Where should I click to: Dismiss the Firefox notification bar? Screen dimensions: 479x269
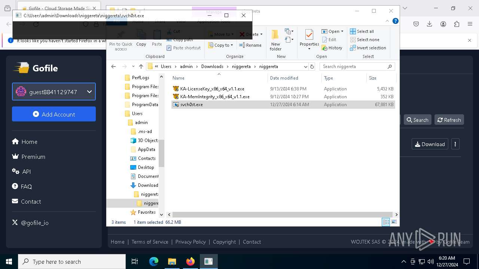tap(470, 40)
